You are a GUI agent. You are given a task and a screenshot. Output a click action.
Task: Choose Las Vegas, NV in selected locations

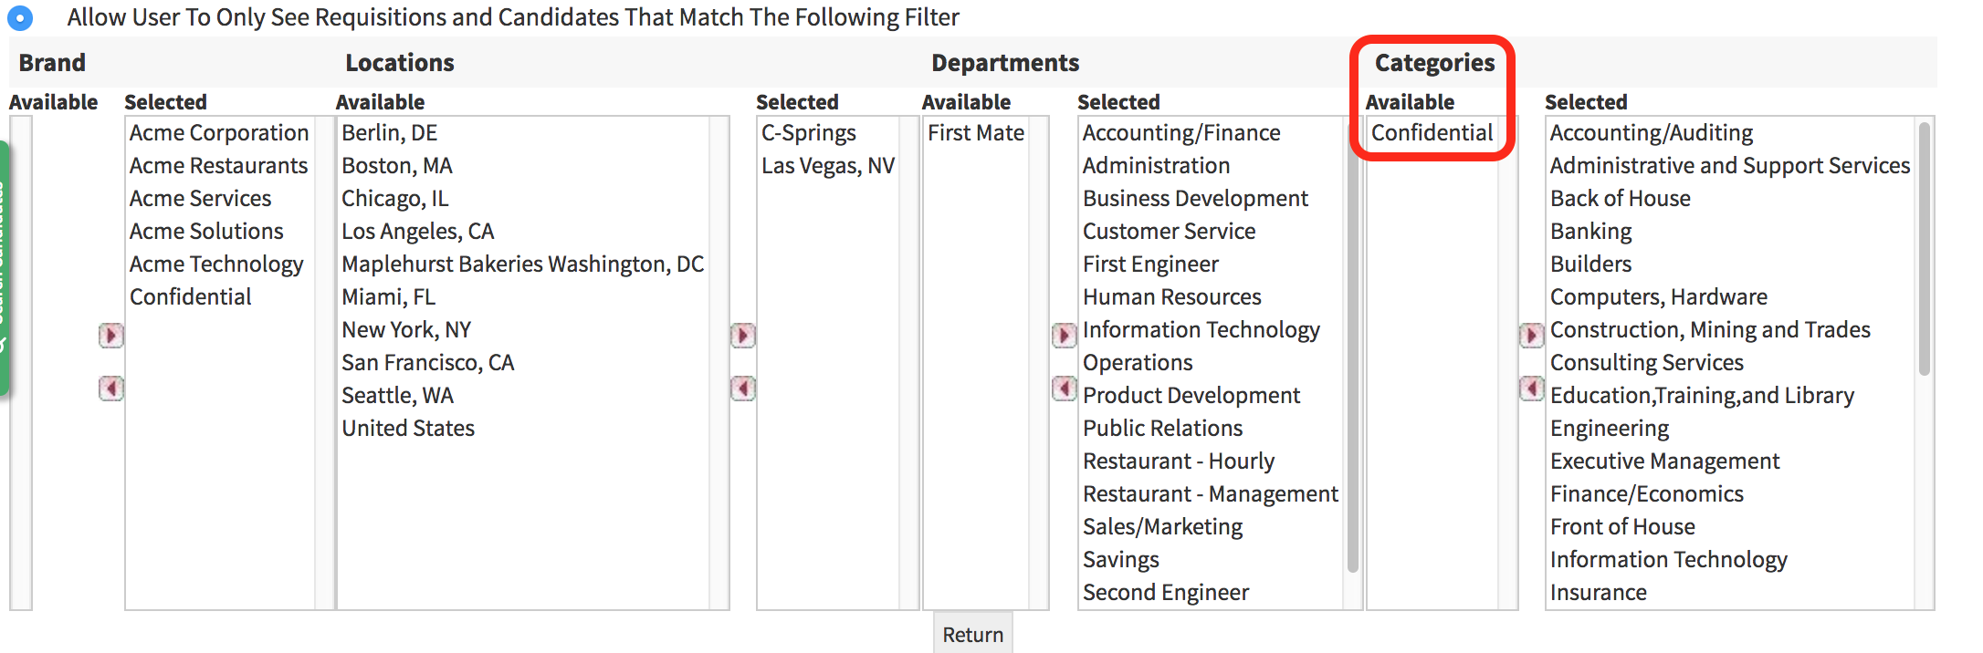point(827,166)
